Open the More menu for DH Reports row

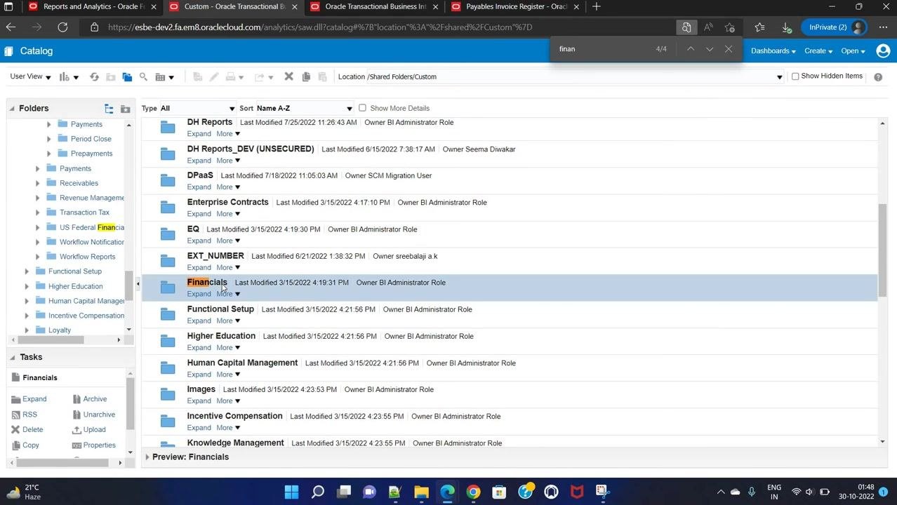tap(228, 134)
